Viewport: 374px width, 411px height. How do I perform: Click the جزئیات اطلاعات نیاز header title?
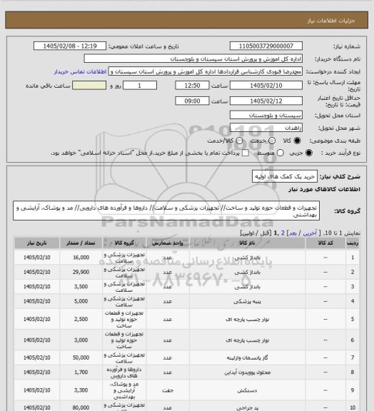click(331, 21)
